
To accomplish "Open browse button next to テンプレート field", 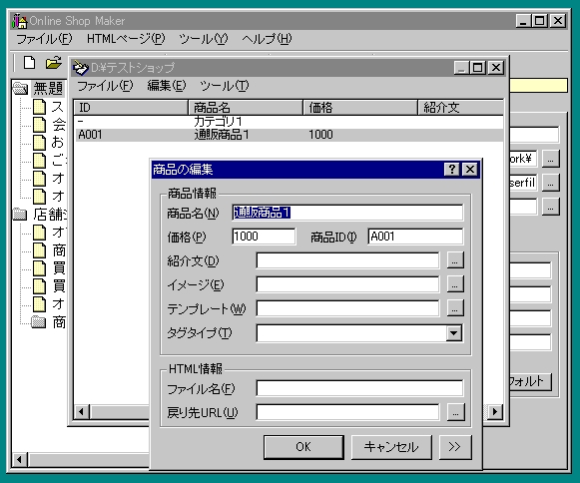I will pos(455,308).
